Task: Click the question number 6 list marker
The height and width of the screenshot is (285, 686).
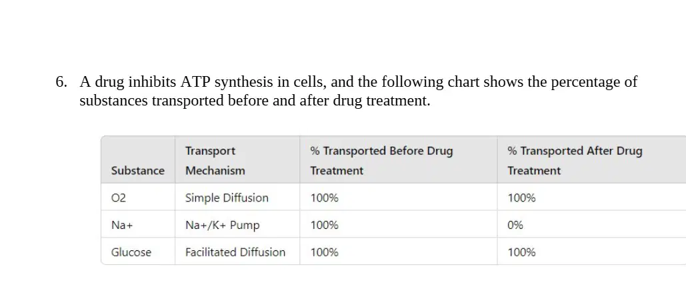Action: coord(61,82)
